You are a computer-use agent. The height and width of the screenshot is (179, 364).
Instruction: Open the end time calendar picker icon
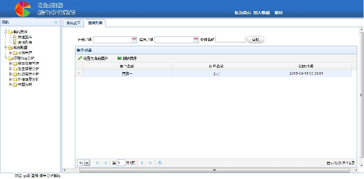point(196,40)
